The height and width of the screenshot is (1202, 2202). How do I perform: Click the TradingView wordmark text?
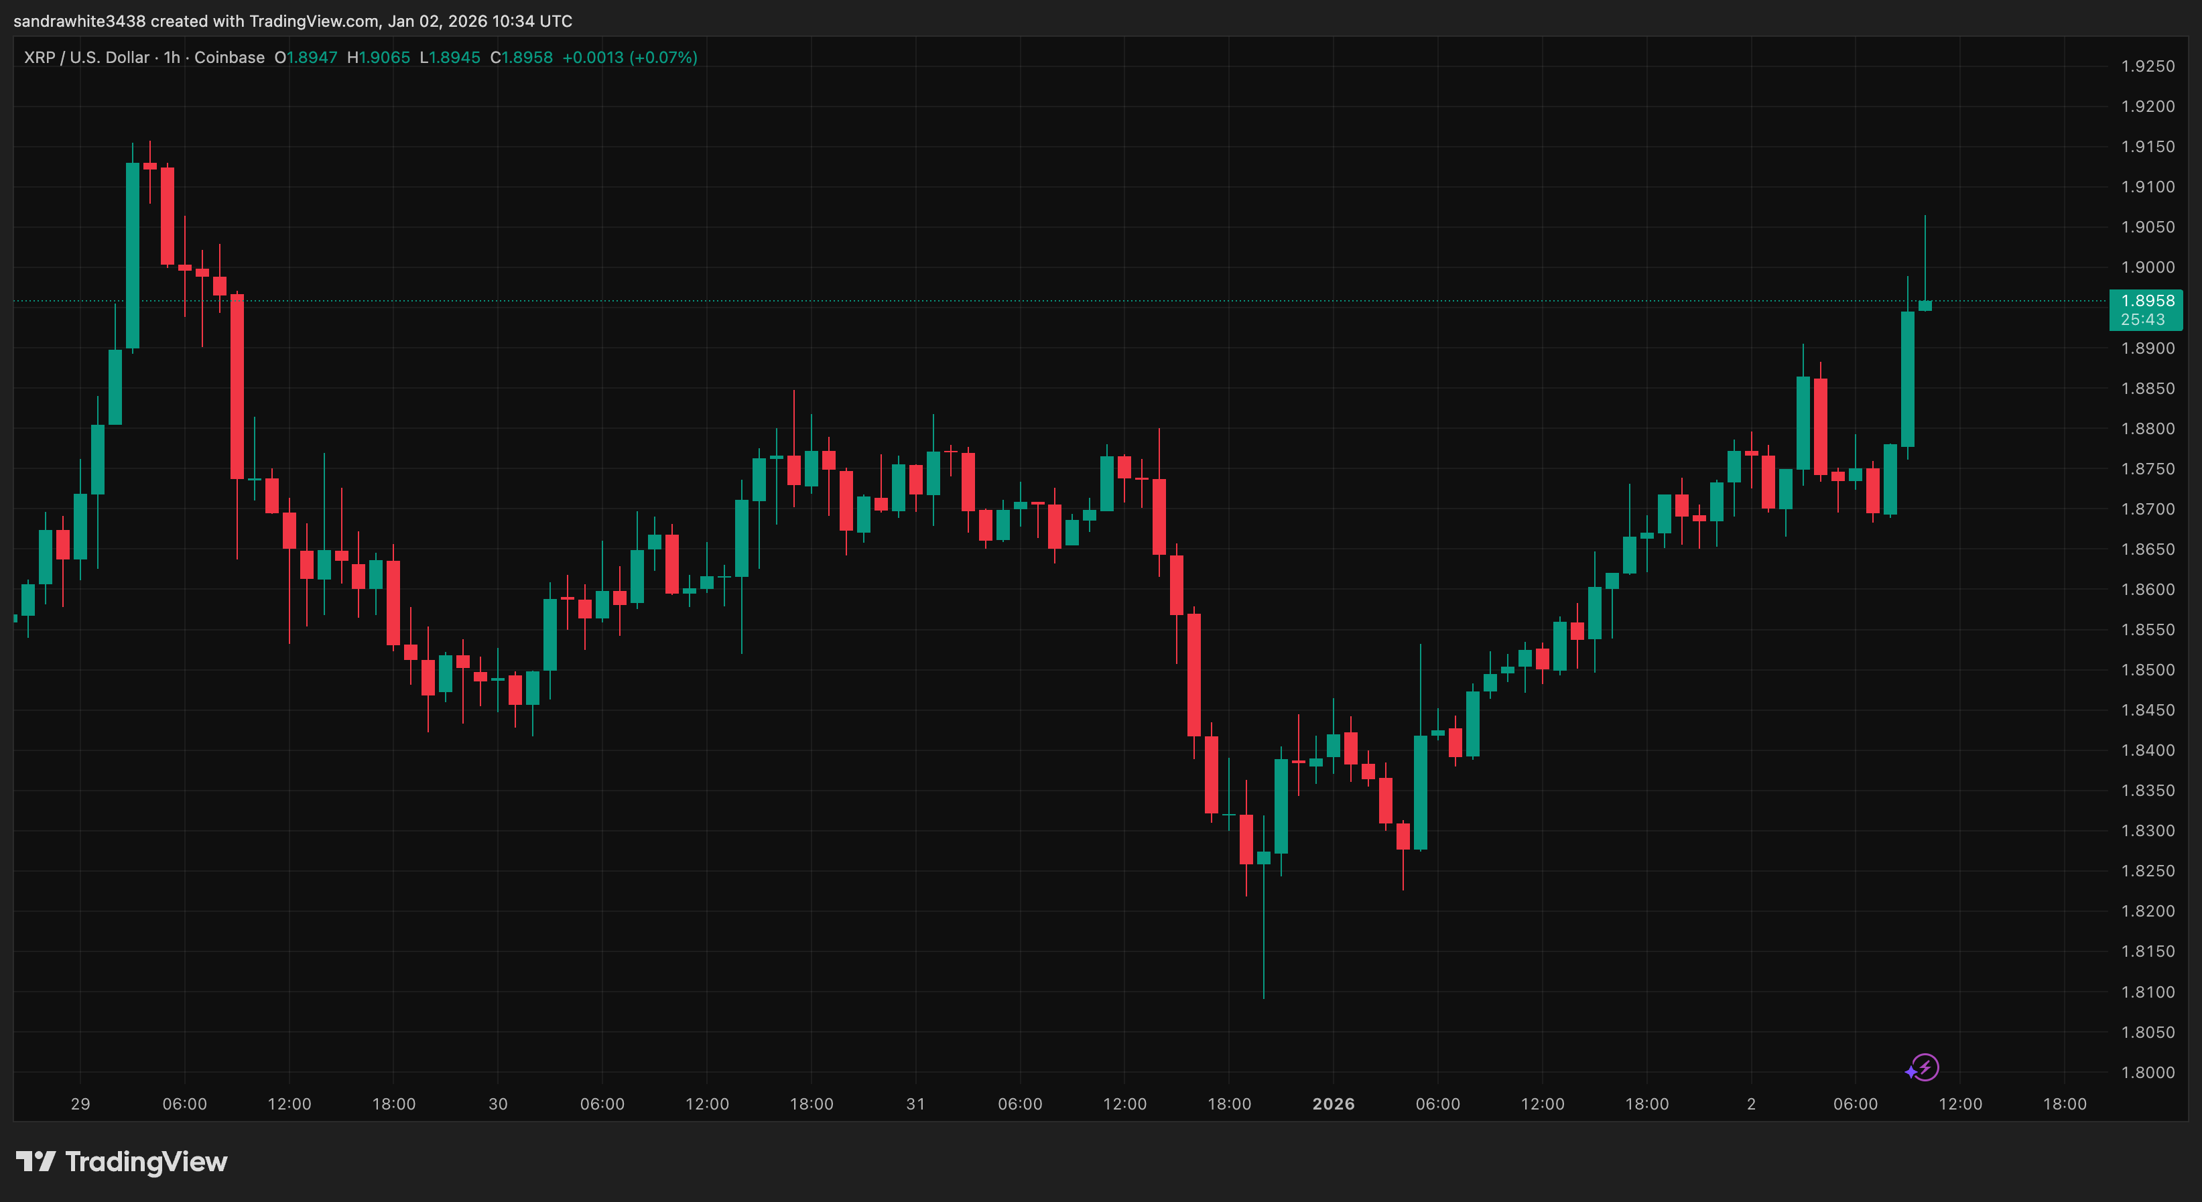(146, 1162)
